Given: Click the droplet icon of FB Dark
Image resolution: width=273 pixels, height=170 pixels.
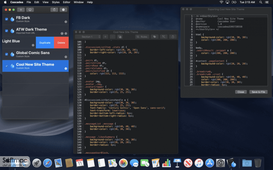Looking at the screenshot, I should (x=12, y=19).
